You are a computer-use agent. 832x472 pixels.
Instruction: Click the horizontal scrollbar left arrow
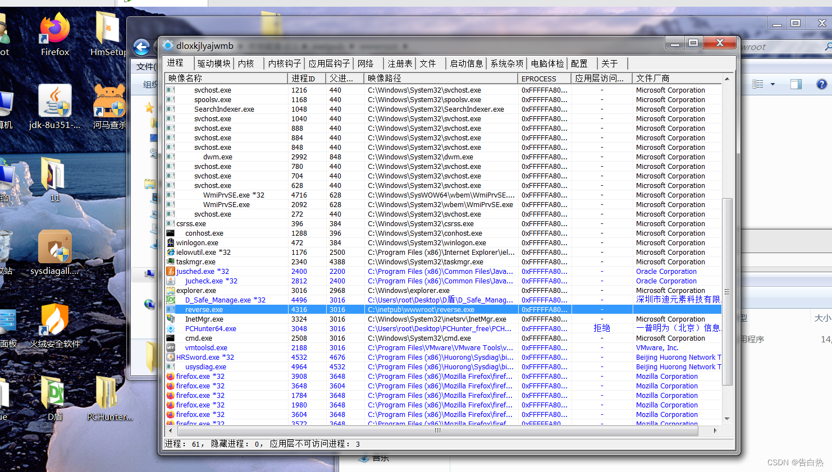(171, 430)
